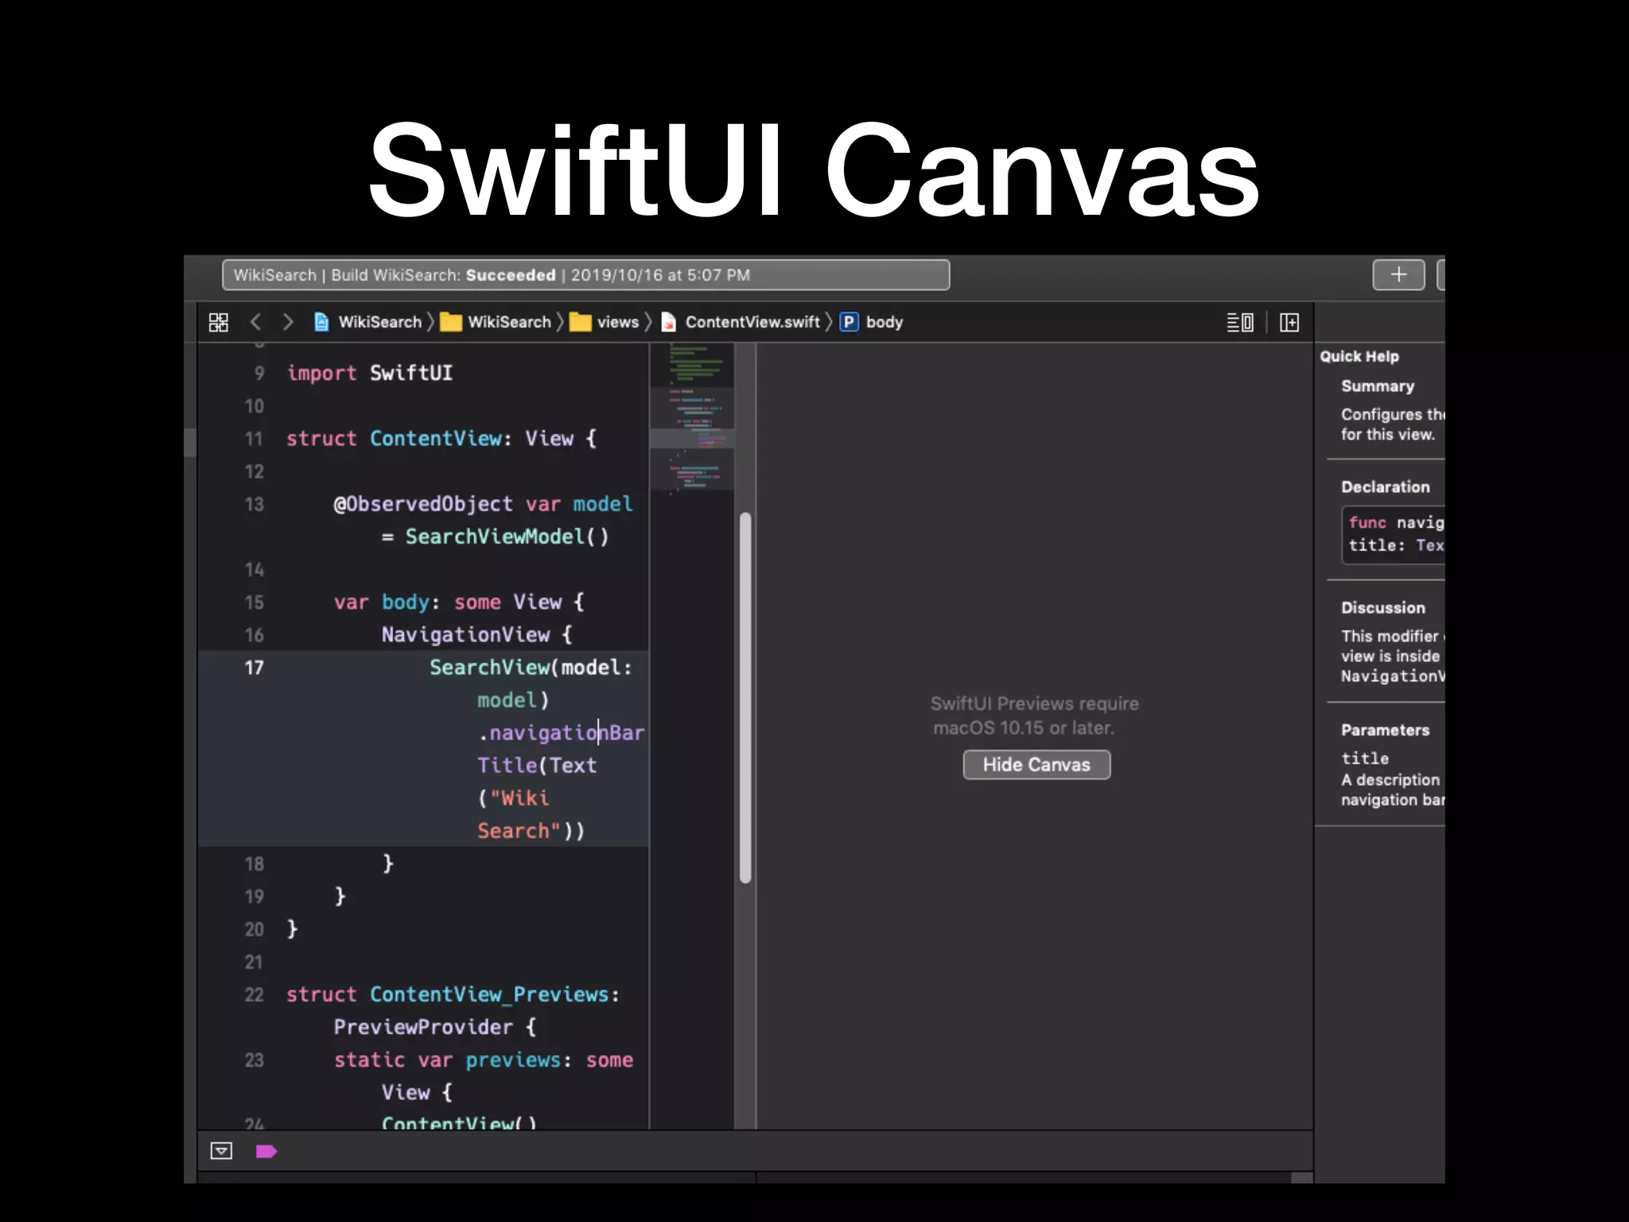The width and height of the screenshot is (1629, 1222).
Task: Expand the views folder breadcrumb
Action: [618, 322]
